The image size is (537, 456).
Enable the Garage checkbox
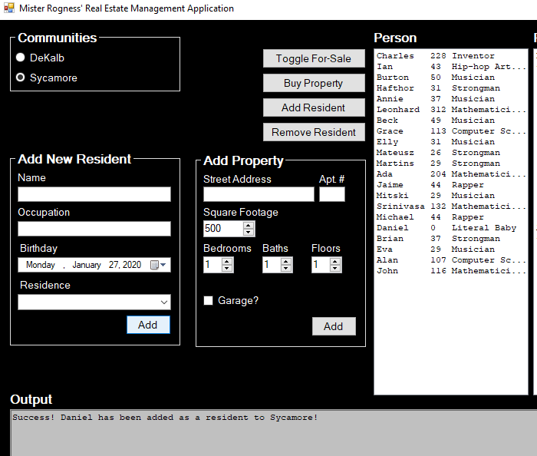tap(208, 301)
